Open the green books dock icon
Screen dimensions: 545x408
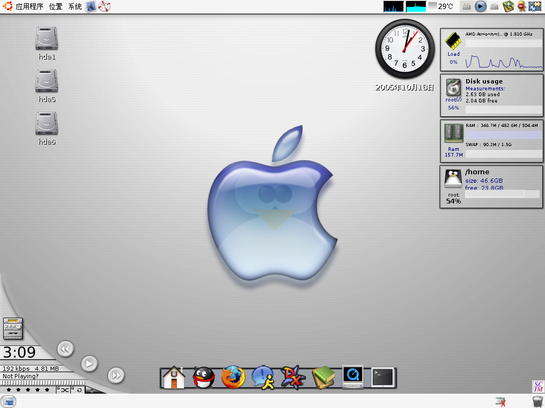click(x=323, y=377)
